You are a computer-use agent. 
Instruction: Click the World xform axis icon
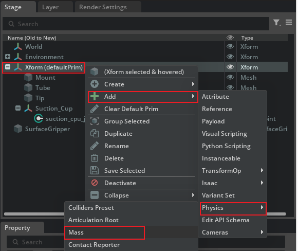point(18,47)
